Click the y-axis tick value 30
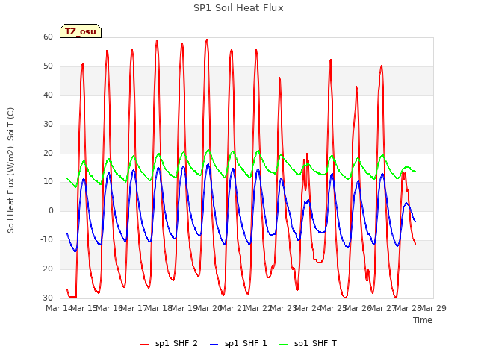The image size is (478, 358). click(48, 125)
